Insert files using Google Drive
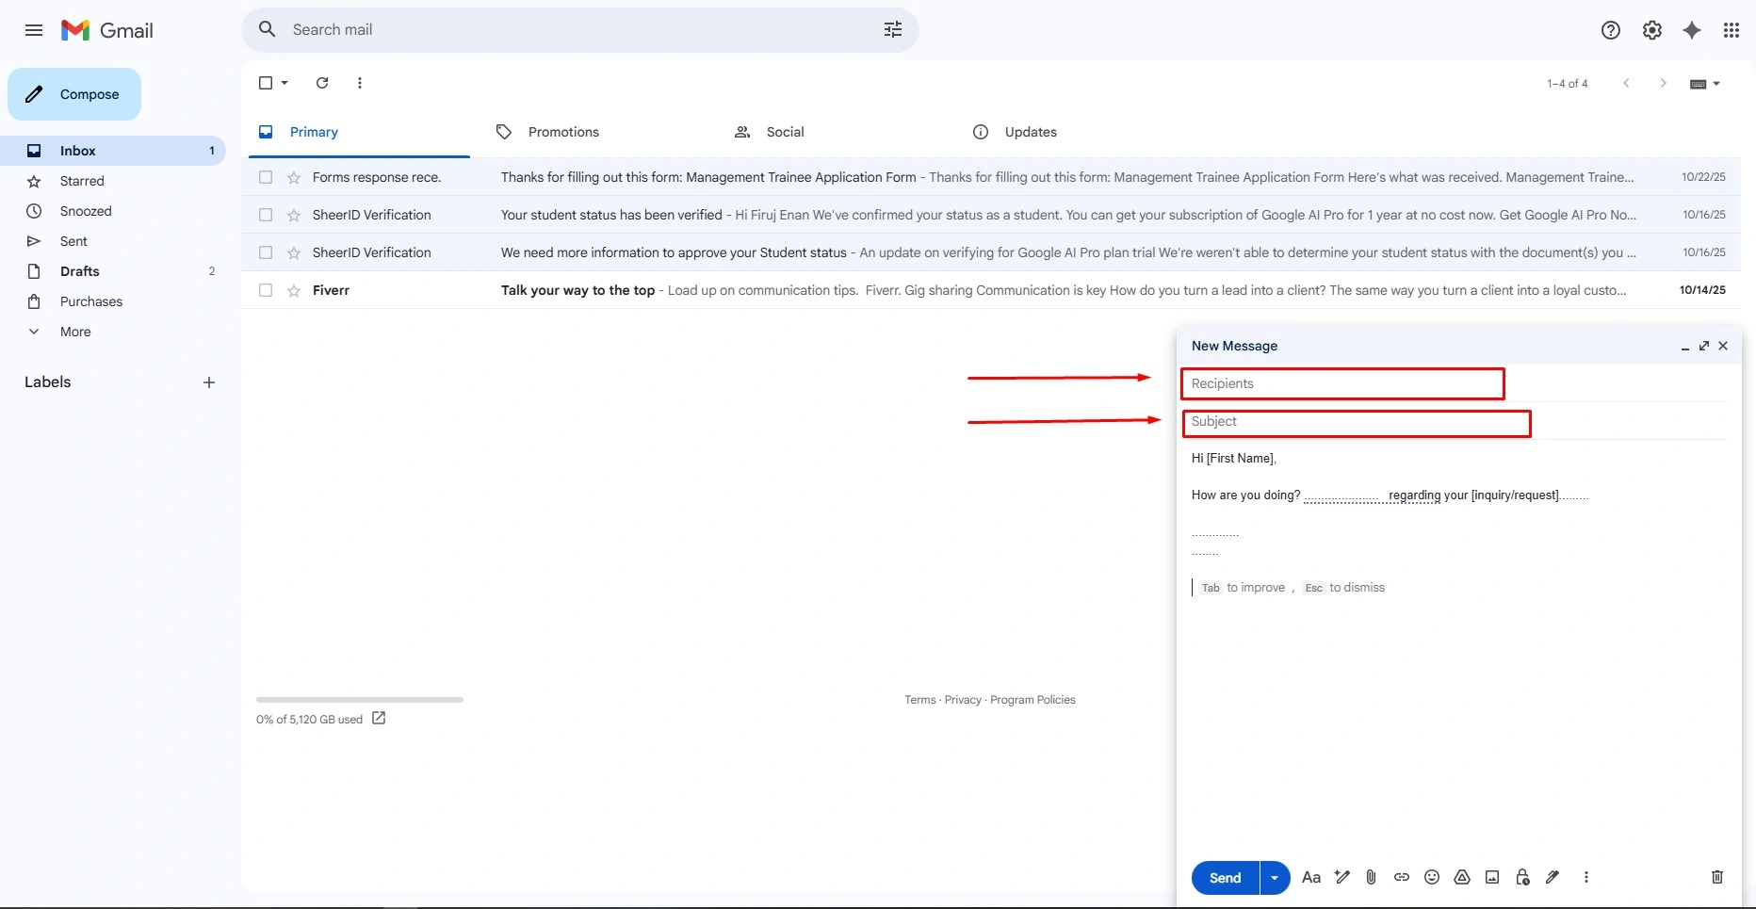This screenshot has width=1756, height=909. 1462,877
